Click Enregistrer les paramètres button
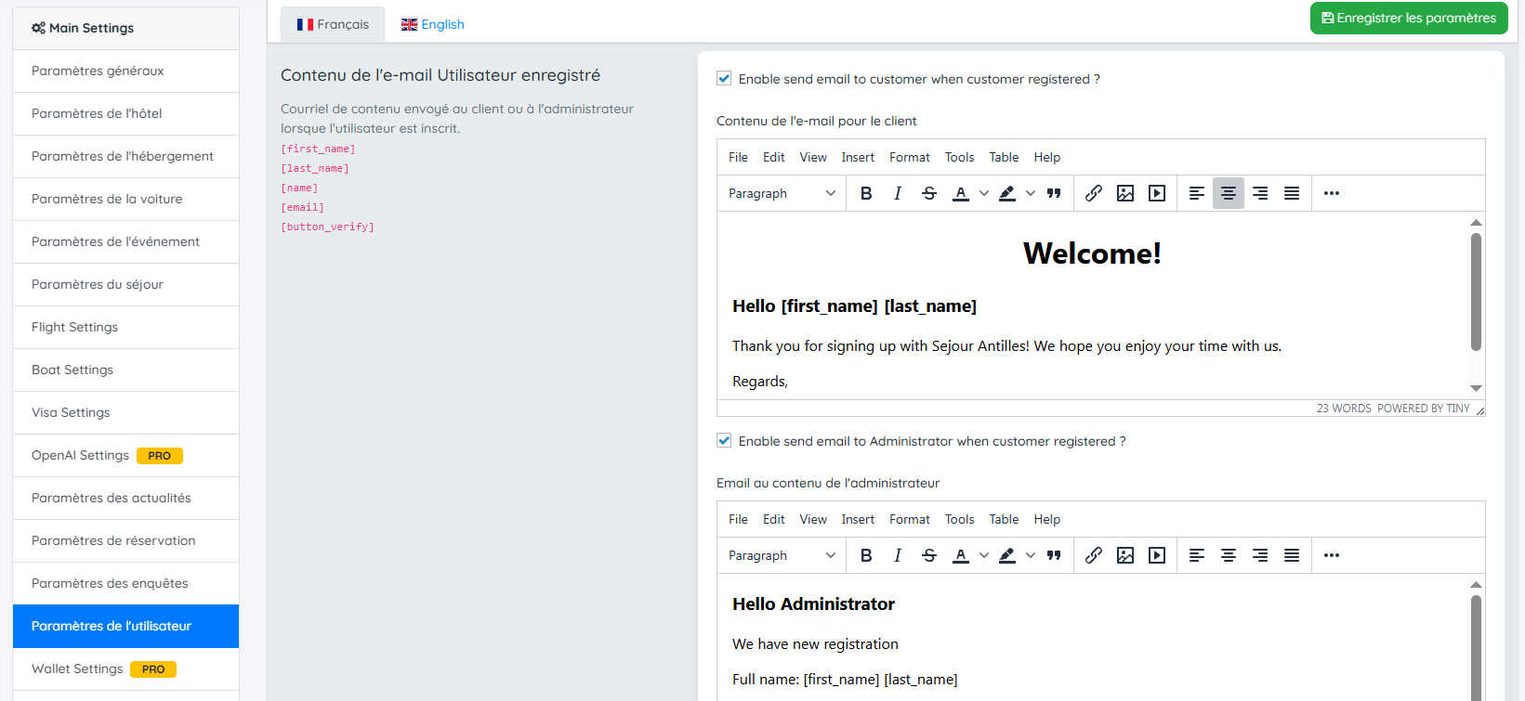This screenshot has width=1525, height=701. coord(1408,18)
